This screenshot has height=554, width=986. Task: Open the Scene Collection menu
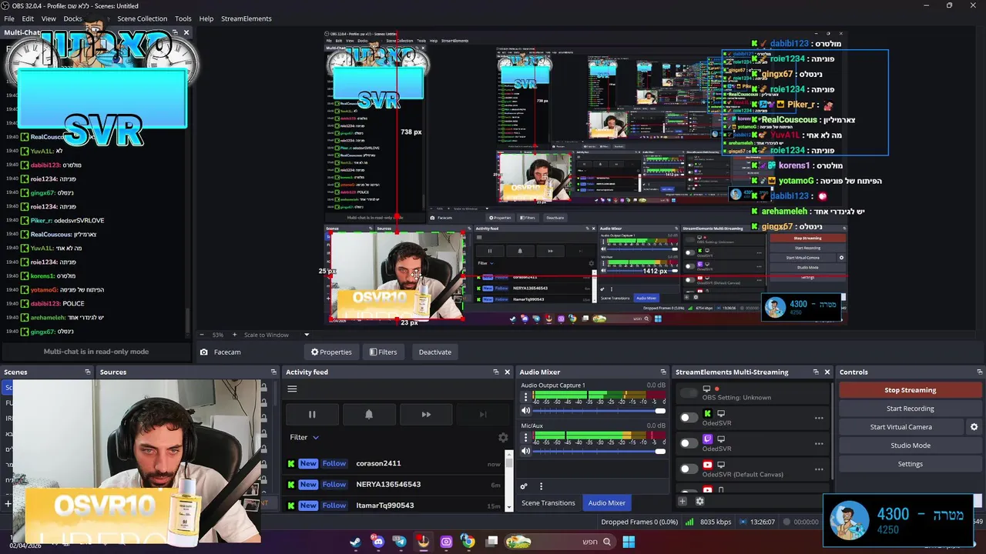point(142,18)
